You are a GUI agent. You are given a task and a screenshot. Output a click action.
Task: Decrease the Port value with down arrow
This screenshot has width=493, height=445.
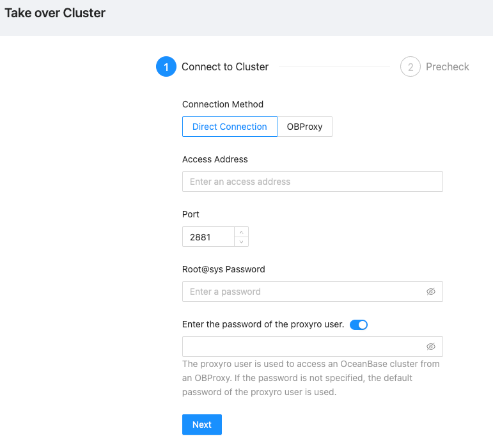241,242
